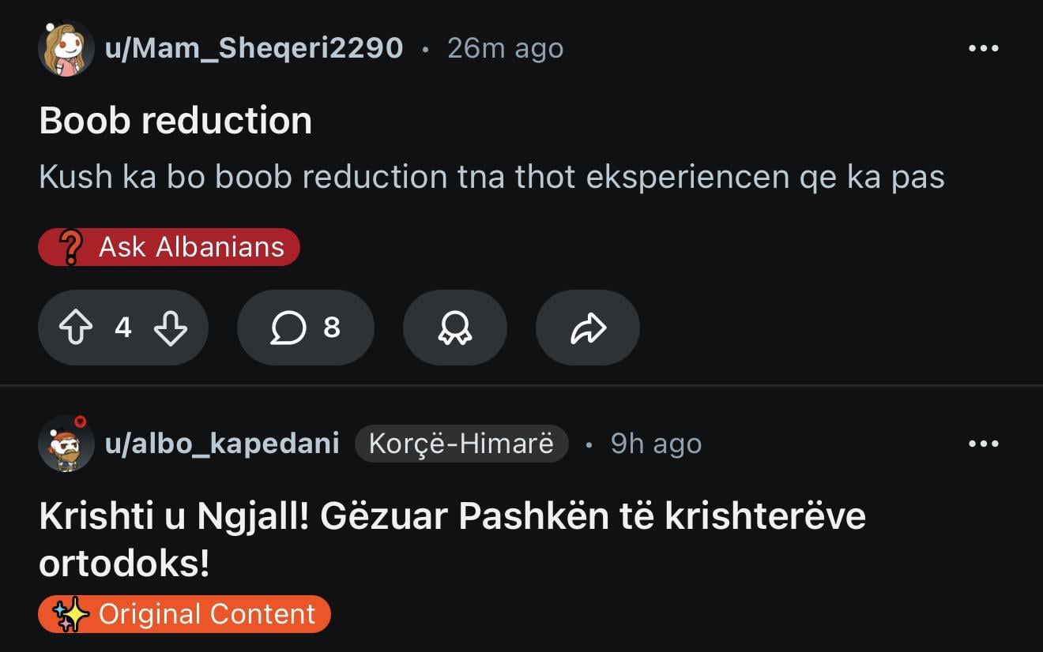The image size is (1043, 652).
Task: Visit the u/Mam_Sheqeri2290 profile link
Action: 254,49
